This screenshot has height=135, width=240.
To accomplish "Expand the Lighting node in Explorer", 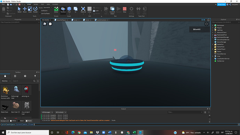I will pyautogui.click(x=213, y=30).
